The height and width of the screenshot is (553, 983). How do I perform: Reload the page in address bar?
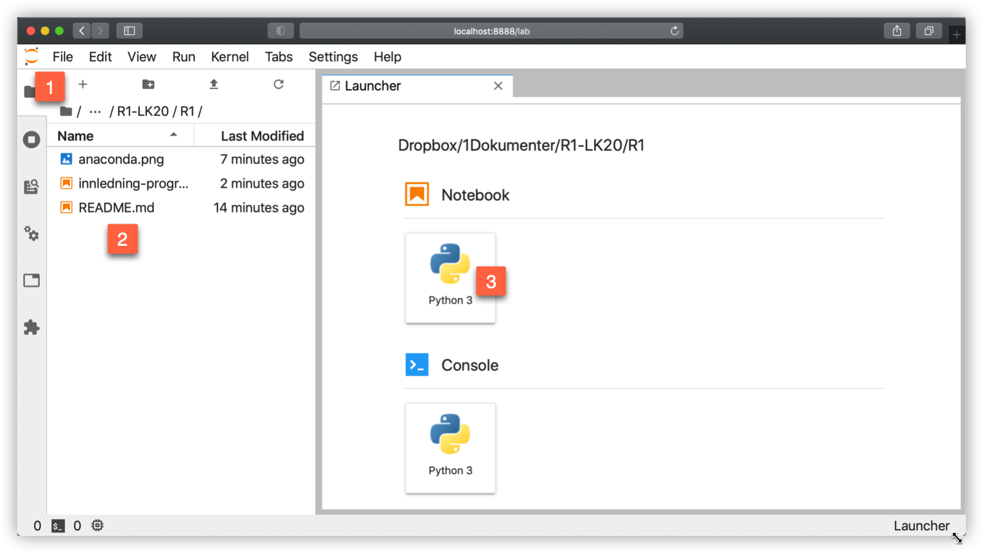tap(675, 31)
